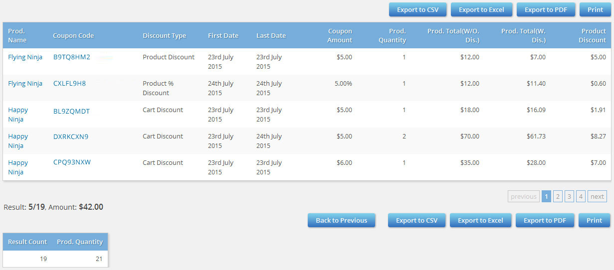
Task: Open Happy Ninja product in CPQ93NXW row
Action: [18, 167]
